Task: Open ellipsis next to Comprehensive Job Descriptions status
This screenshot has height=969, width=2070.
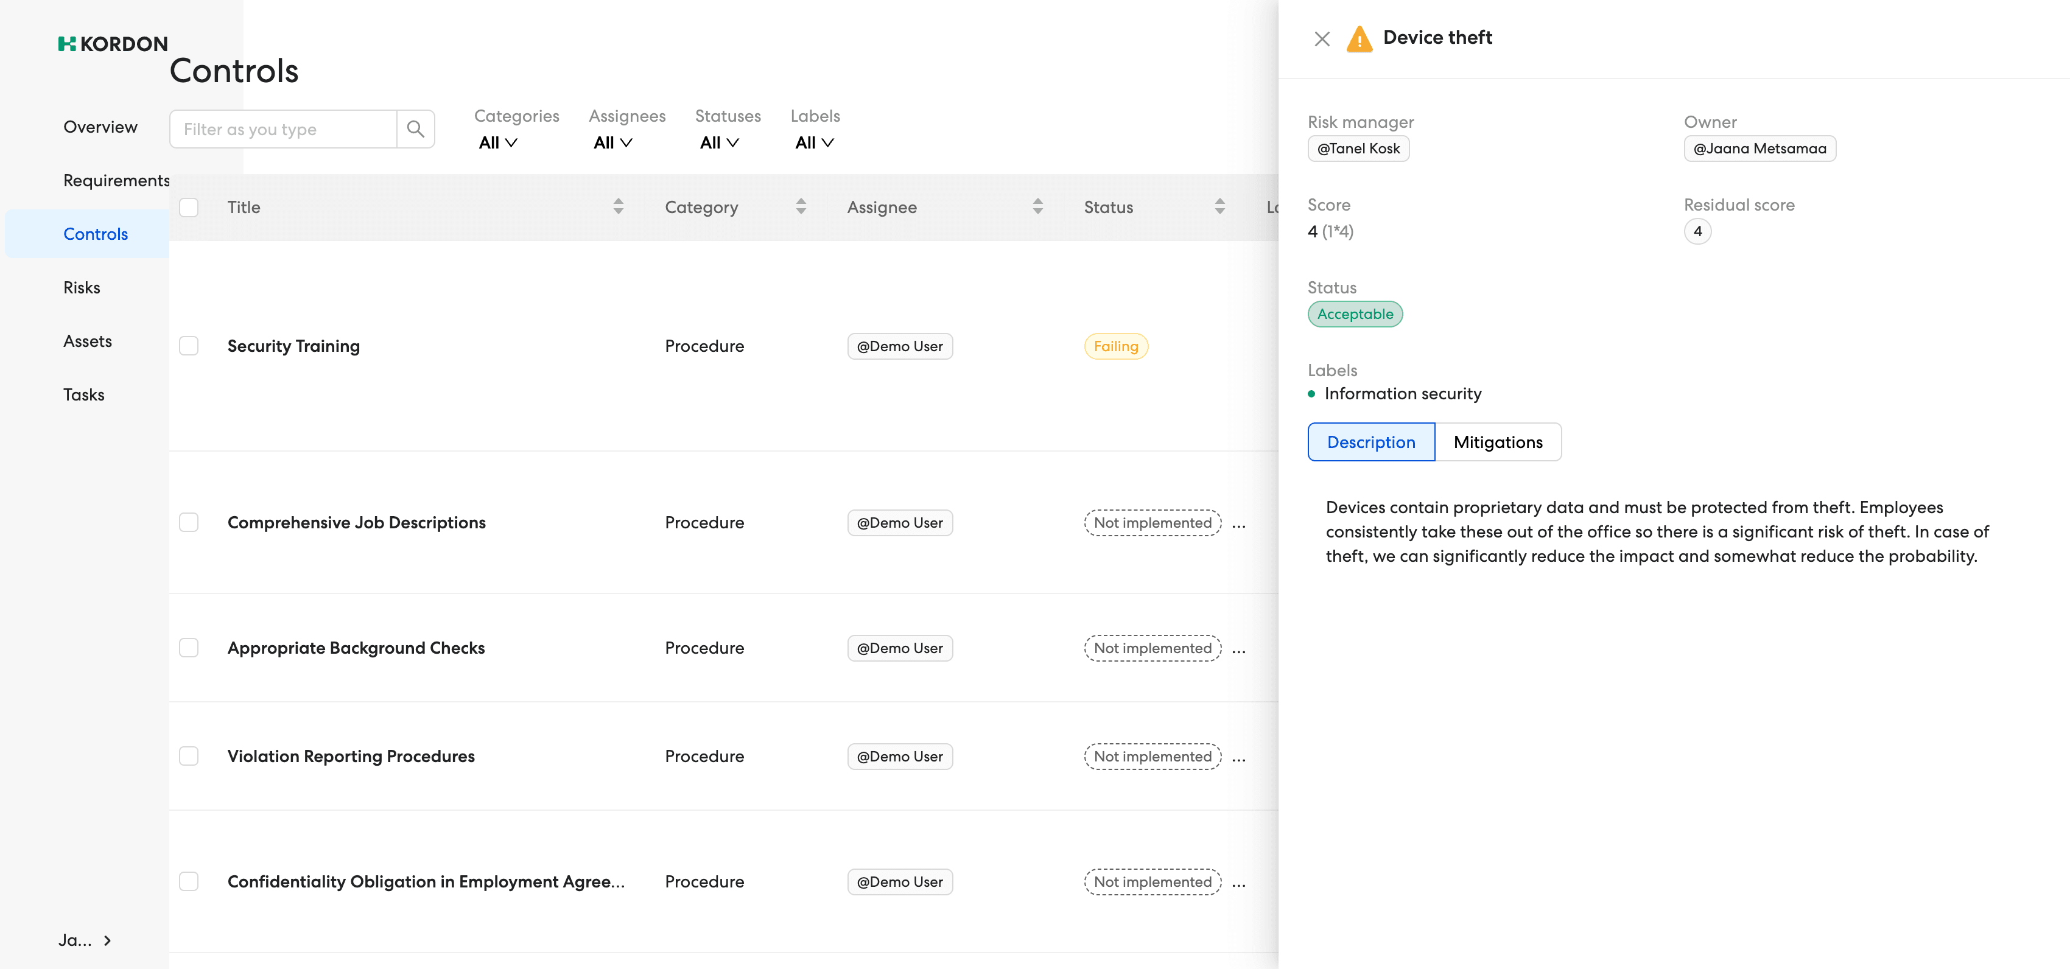Action: 1238,524
